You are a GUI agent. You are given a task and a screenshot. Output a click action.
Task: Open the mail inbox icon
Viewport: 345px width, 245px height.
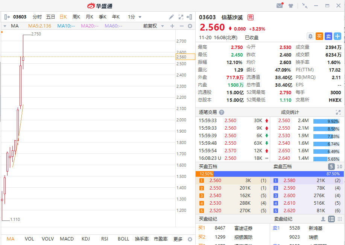[x=280, y=6]
